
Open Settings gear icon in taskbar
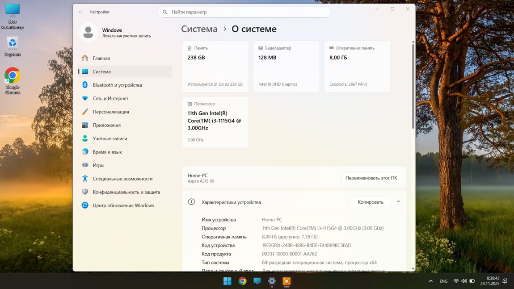pyautogui.click(x=272, y=281)
